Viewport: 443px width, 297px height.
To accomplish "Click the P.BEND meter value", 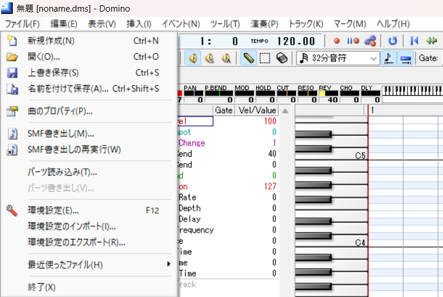I will click(x=219, y=100).
